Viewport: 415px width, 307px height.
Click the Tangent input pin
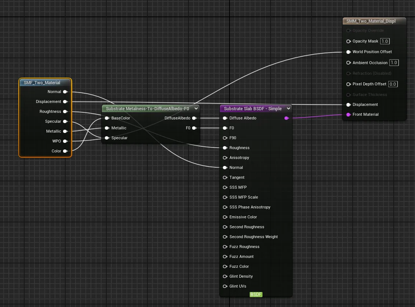coord(225,177)
